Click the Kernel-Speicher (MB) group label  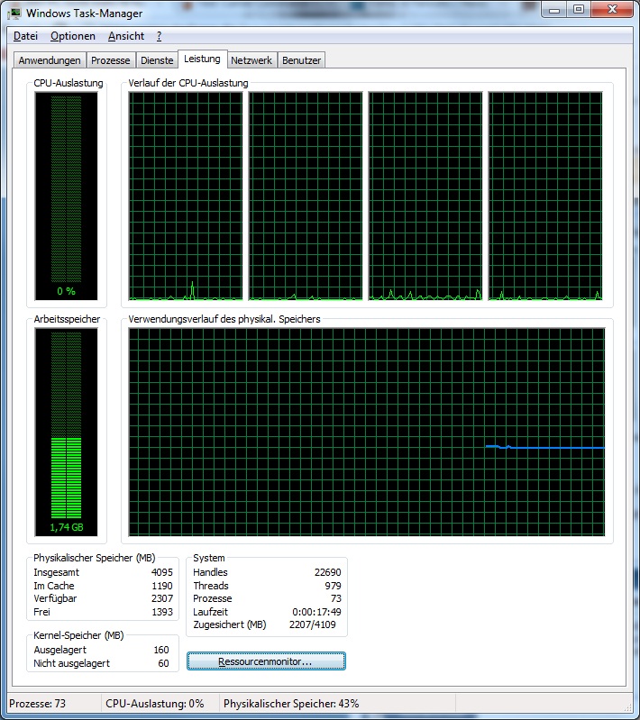pyautogui.click(x=78, y=635)
